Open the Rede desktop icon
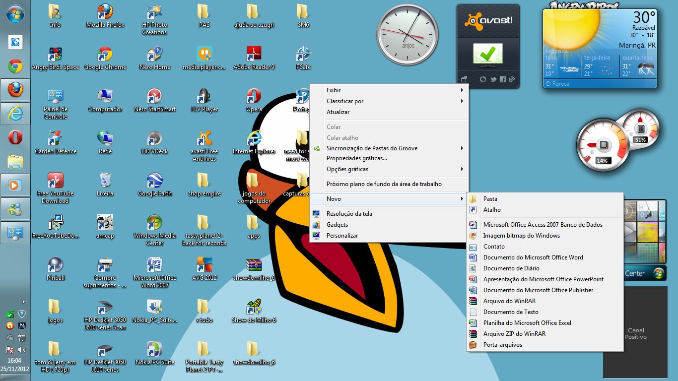678x381 pixels. click(x=105, y=142)
